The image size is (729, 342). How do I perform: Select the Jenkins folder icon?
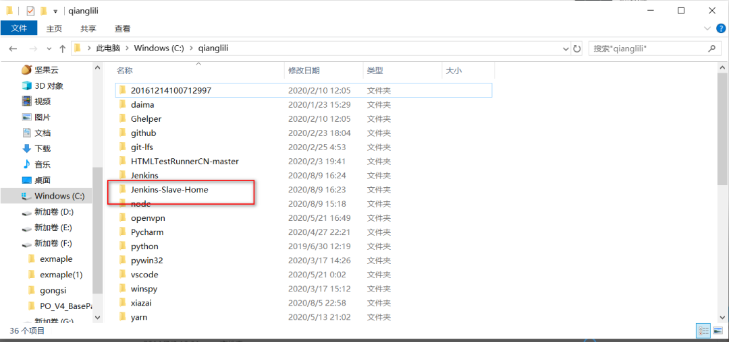pyautogui.click(x=123, y=175)
